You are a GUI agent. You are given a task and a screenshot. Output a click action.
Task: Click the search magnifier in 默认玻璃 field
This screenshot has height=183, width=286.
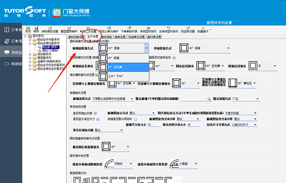pos(209,99)
